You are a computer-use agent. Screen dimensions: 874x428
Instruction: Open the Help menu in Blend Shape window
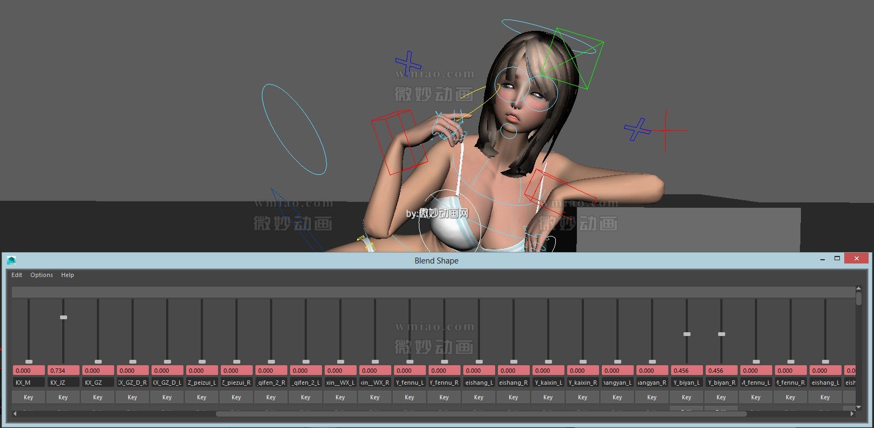tap(68, 275)
